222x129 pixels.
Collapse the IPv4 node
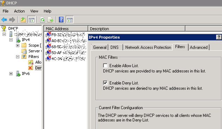[11, 40]
